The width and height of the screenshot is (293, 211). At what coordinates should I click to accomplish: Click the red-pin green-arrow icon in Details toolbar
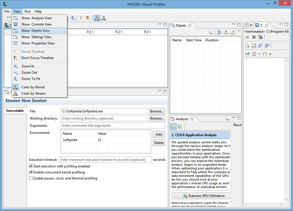pyautogui.click(x=226, y=32)
